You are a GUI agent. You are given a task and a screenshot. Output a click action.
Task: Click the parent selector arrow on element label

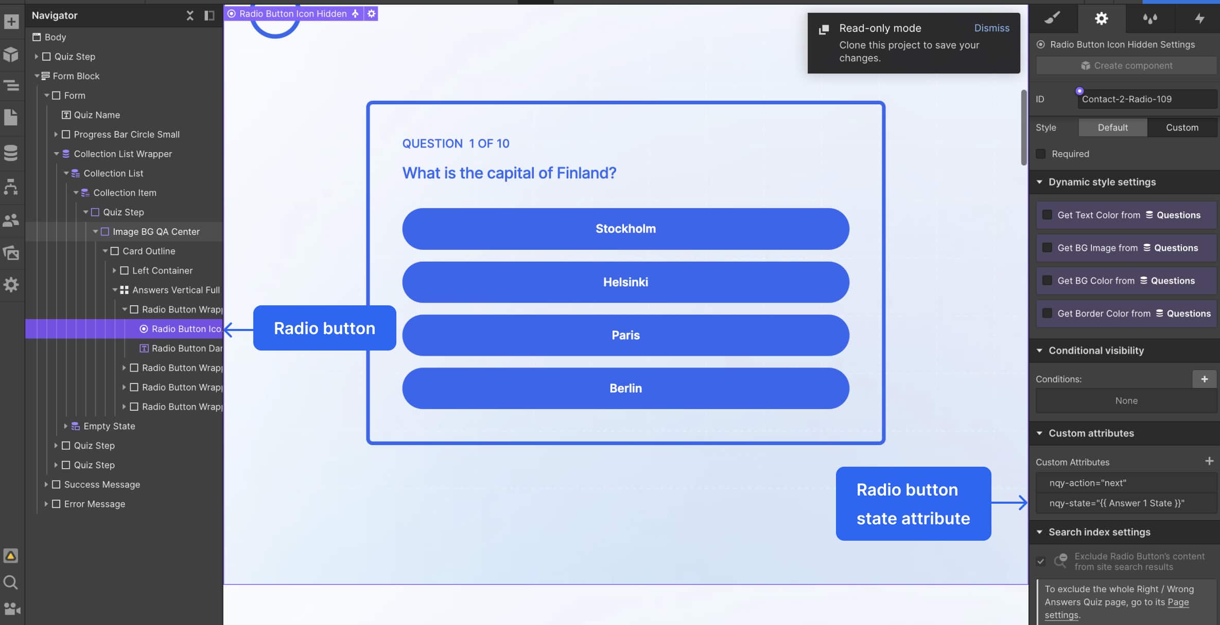pos(355,14)
